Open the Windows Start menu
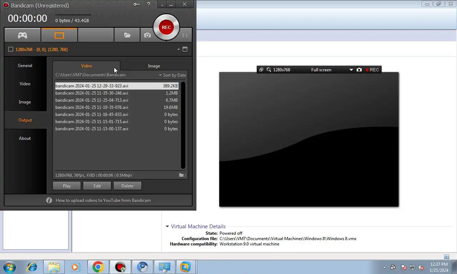Viewport: 457px width, 274px height. pos(10,267)
